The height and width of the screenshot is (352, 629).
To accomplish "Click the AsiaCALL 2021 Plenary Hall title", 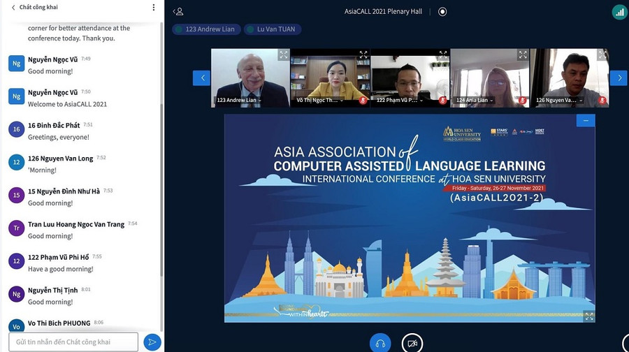I will [383, 12].
